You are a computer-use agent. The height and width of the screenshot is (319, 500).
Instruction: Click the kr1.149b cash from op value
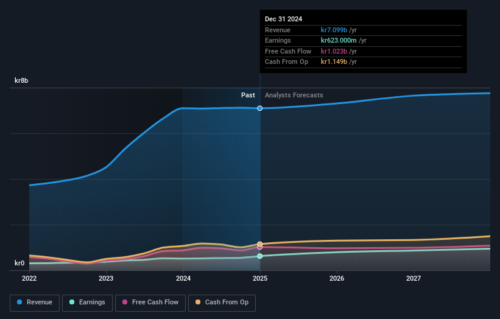tap(334, 62)
